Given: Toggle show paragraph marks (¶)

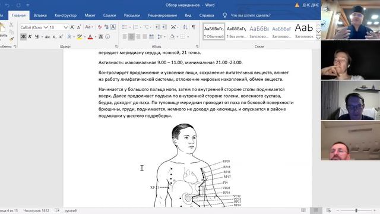Looking at the screenshot, I should pyautogui.click(x=194, y=27).
